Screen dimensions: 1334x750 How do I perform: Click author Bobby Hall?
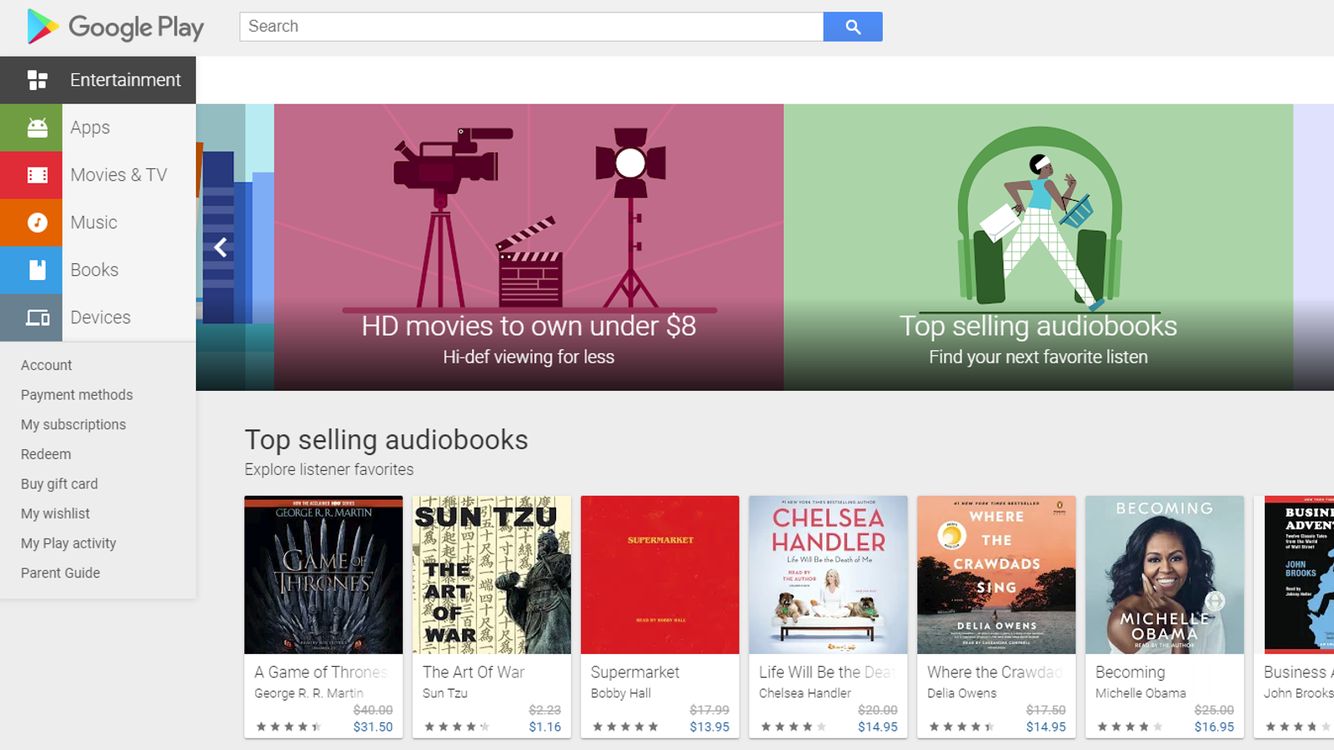pos(620,693)
